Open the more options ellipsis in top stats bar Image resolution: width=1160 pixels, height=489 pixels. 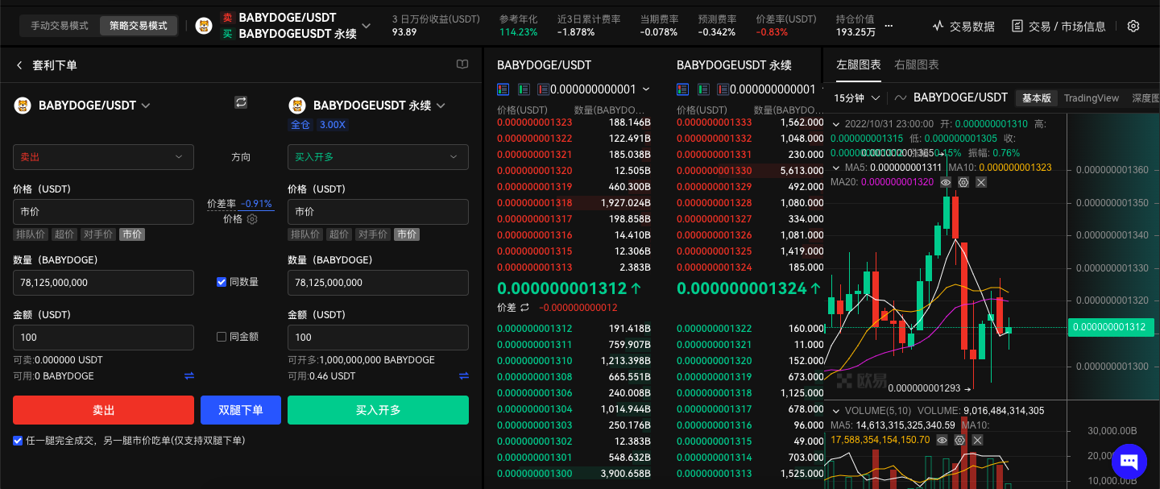tap(889, 26)
